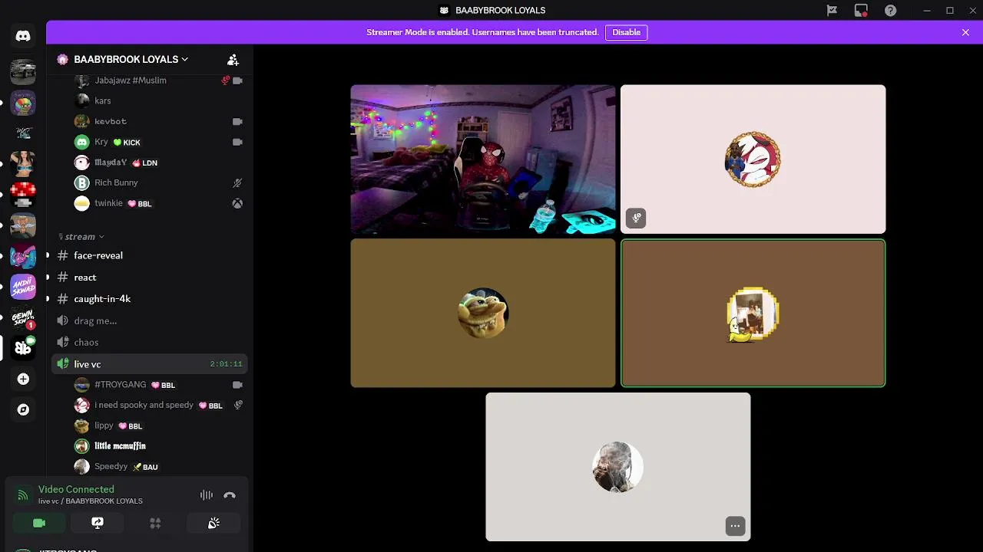Open noise suppression waveform icon

[x=207, y=495]
